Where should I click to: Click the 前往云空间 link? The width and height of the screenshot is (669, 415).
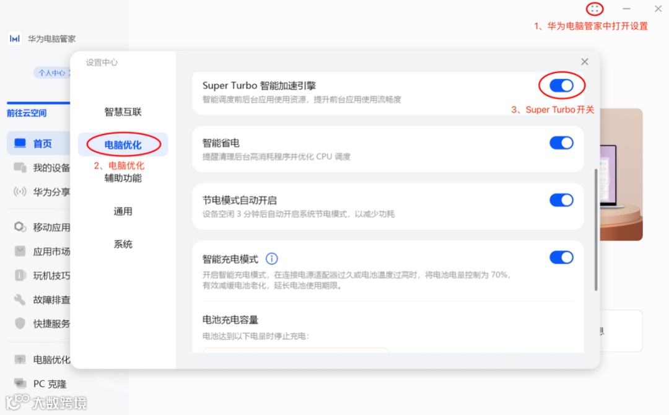pos(27,113)
